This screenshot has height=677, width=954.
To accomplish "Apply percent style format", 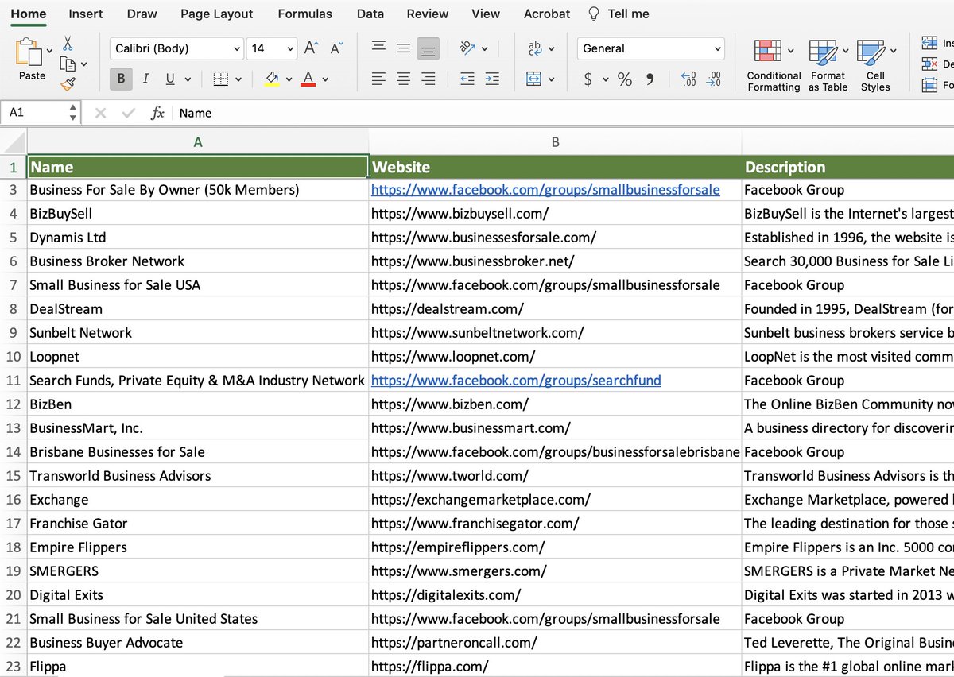I will click(625, 79).
